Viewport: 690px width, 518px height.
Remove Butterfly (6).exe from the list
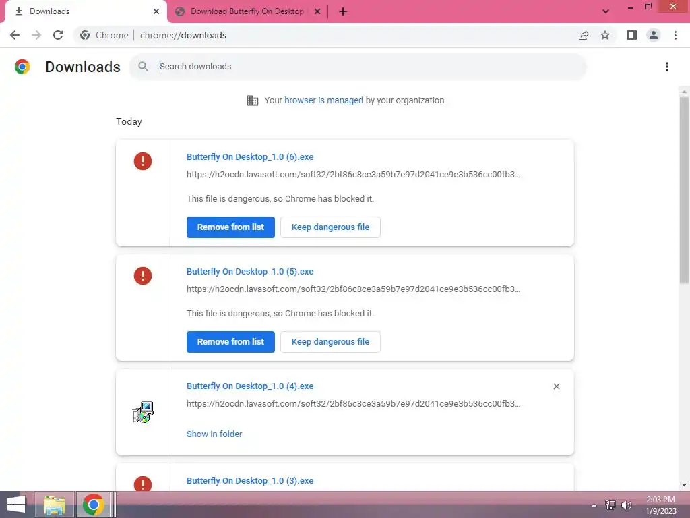[230, 227]
